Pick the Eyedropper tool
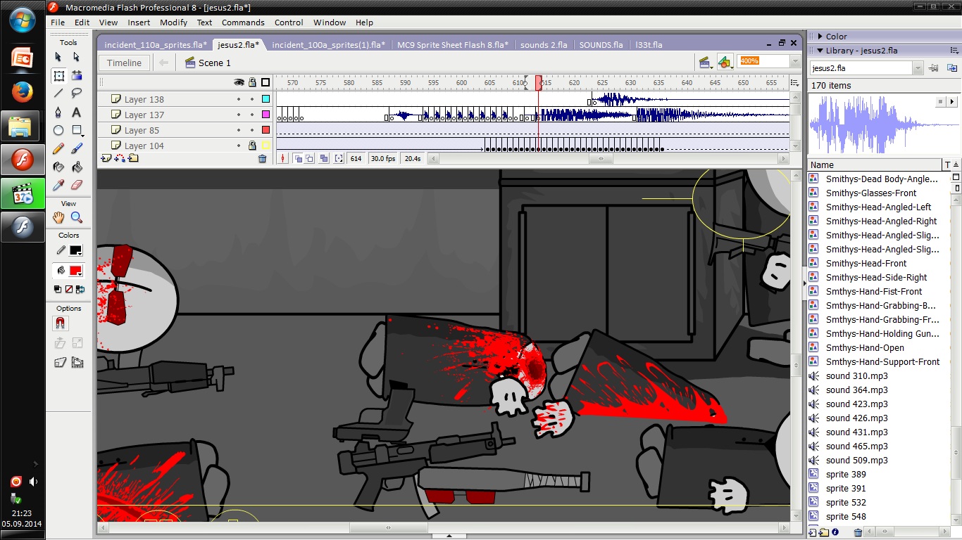962x540 pixels. coord(58,185)
